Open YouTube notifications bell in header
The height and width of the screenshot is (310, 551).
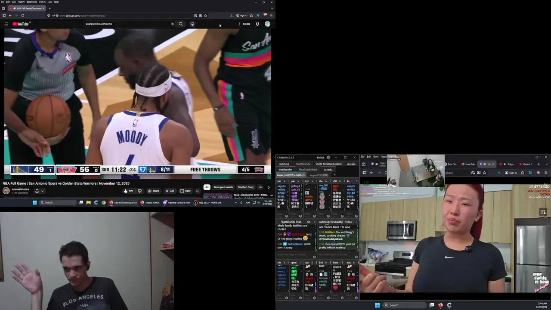[x=257, y=24]
